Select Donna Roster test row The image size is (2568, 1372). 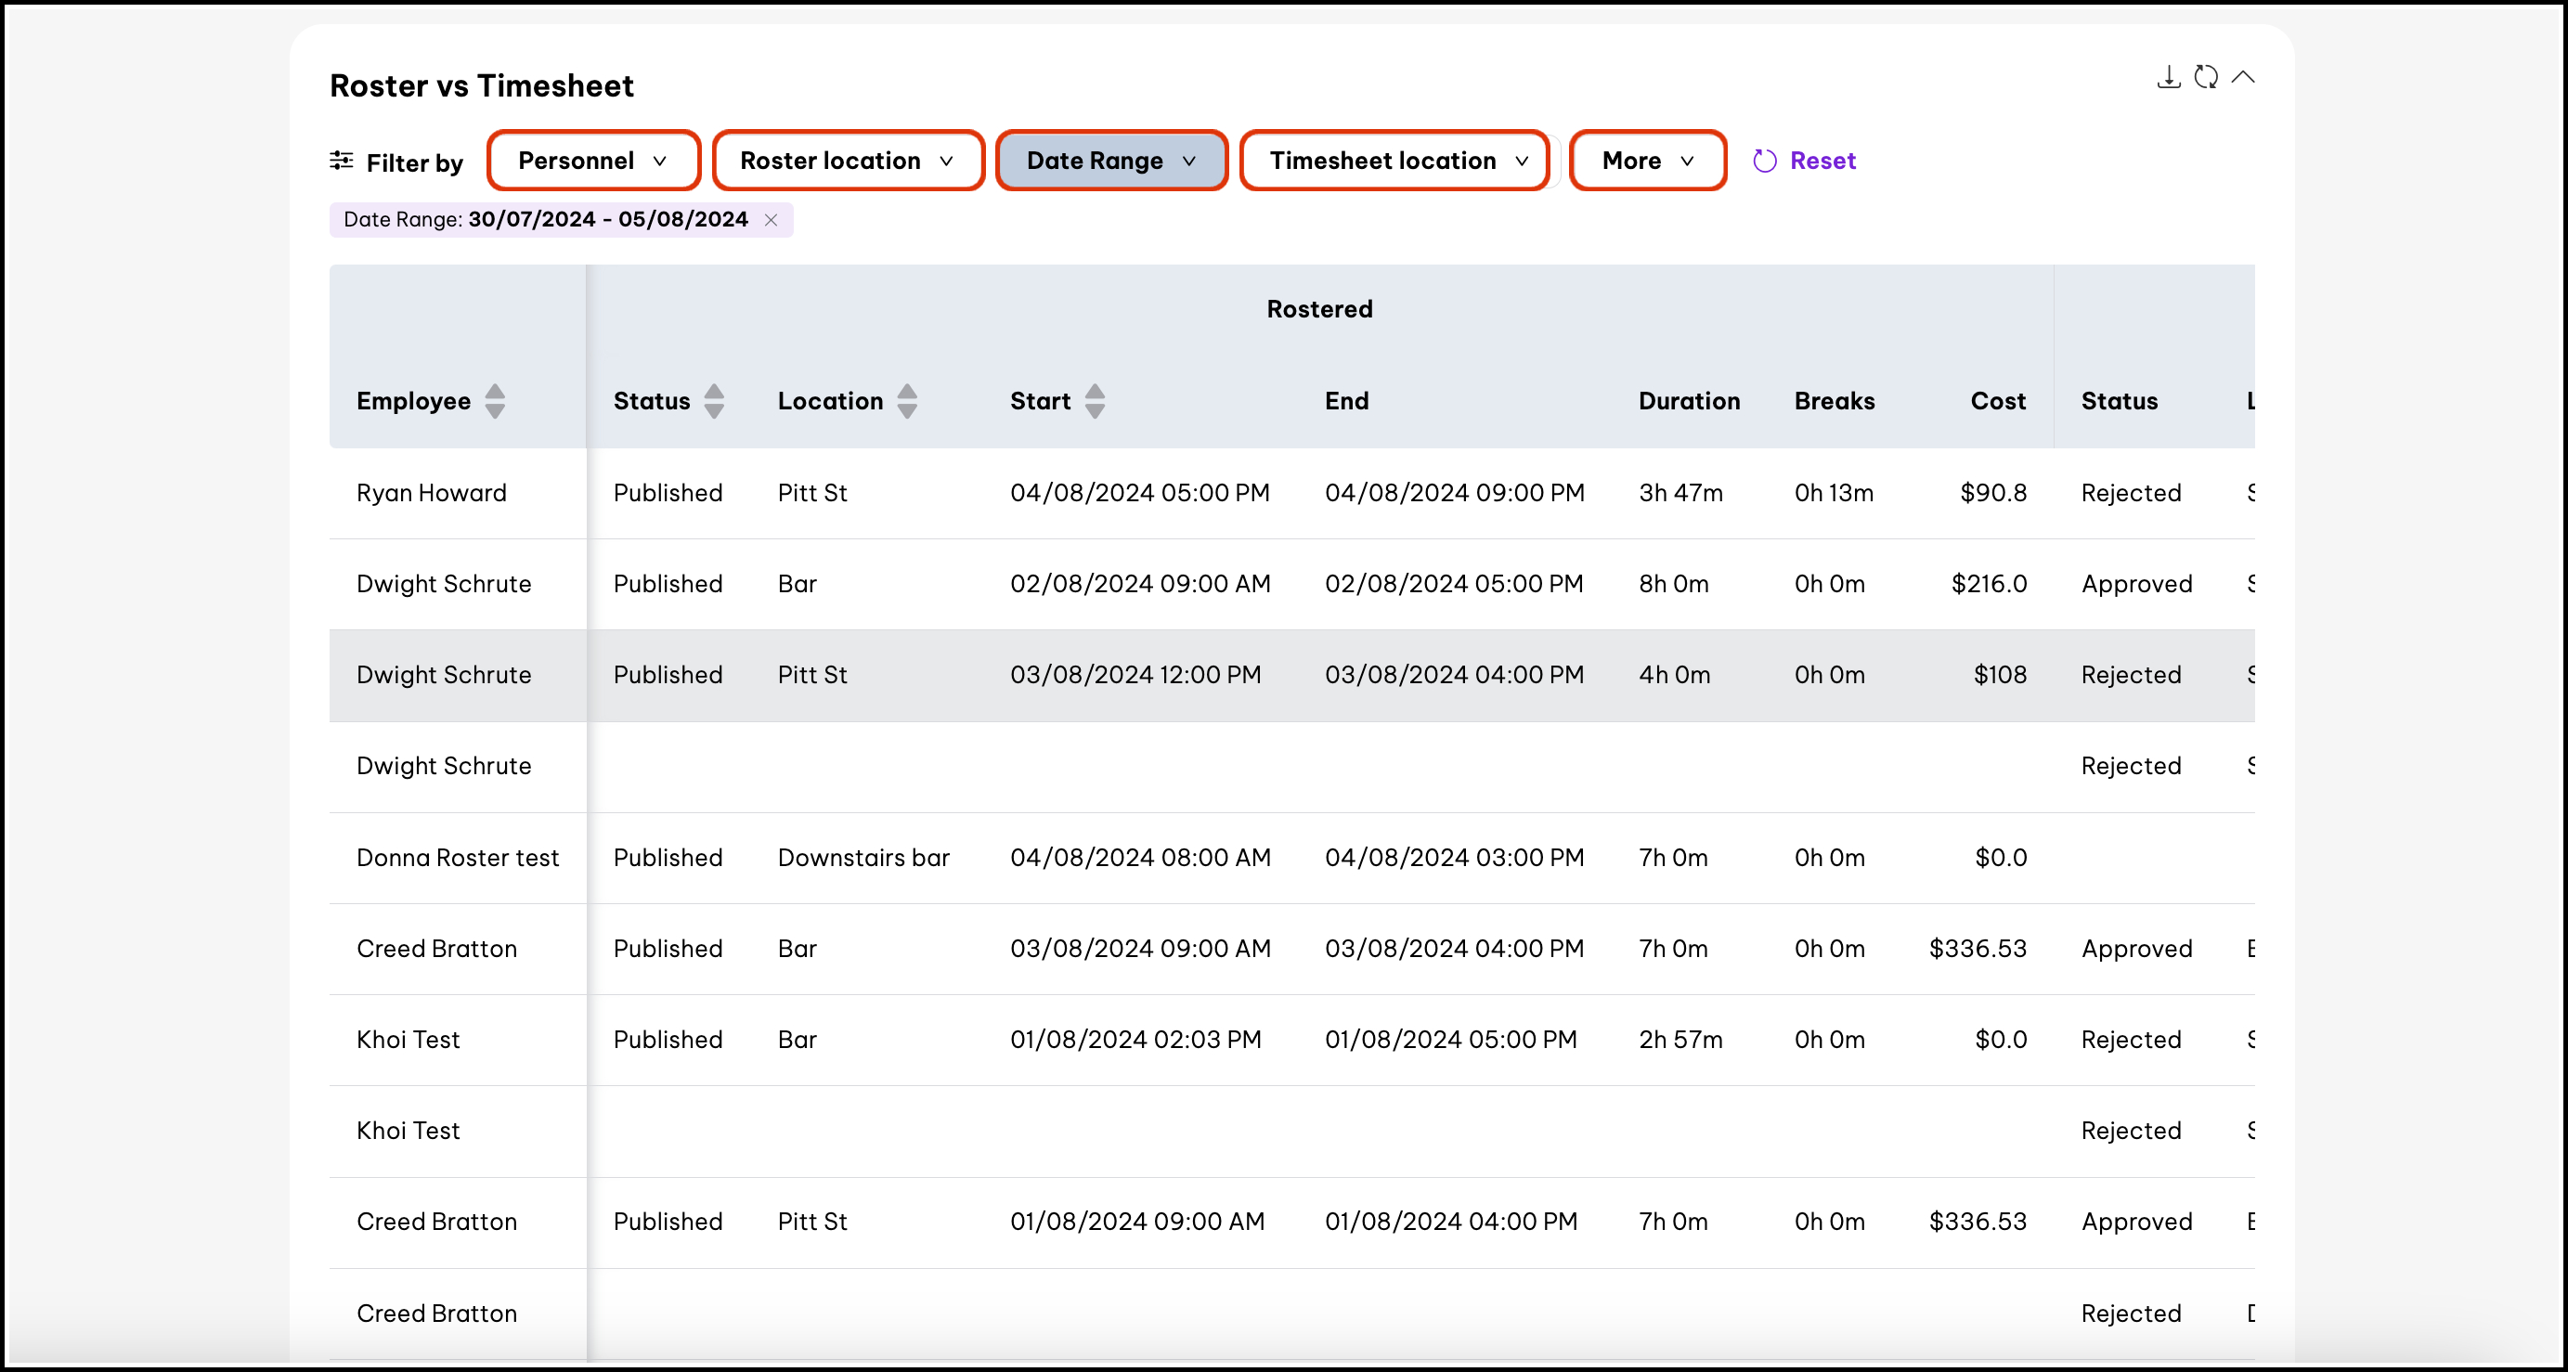(458, 858)
